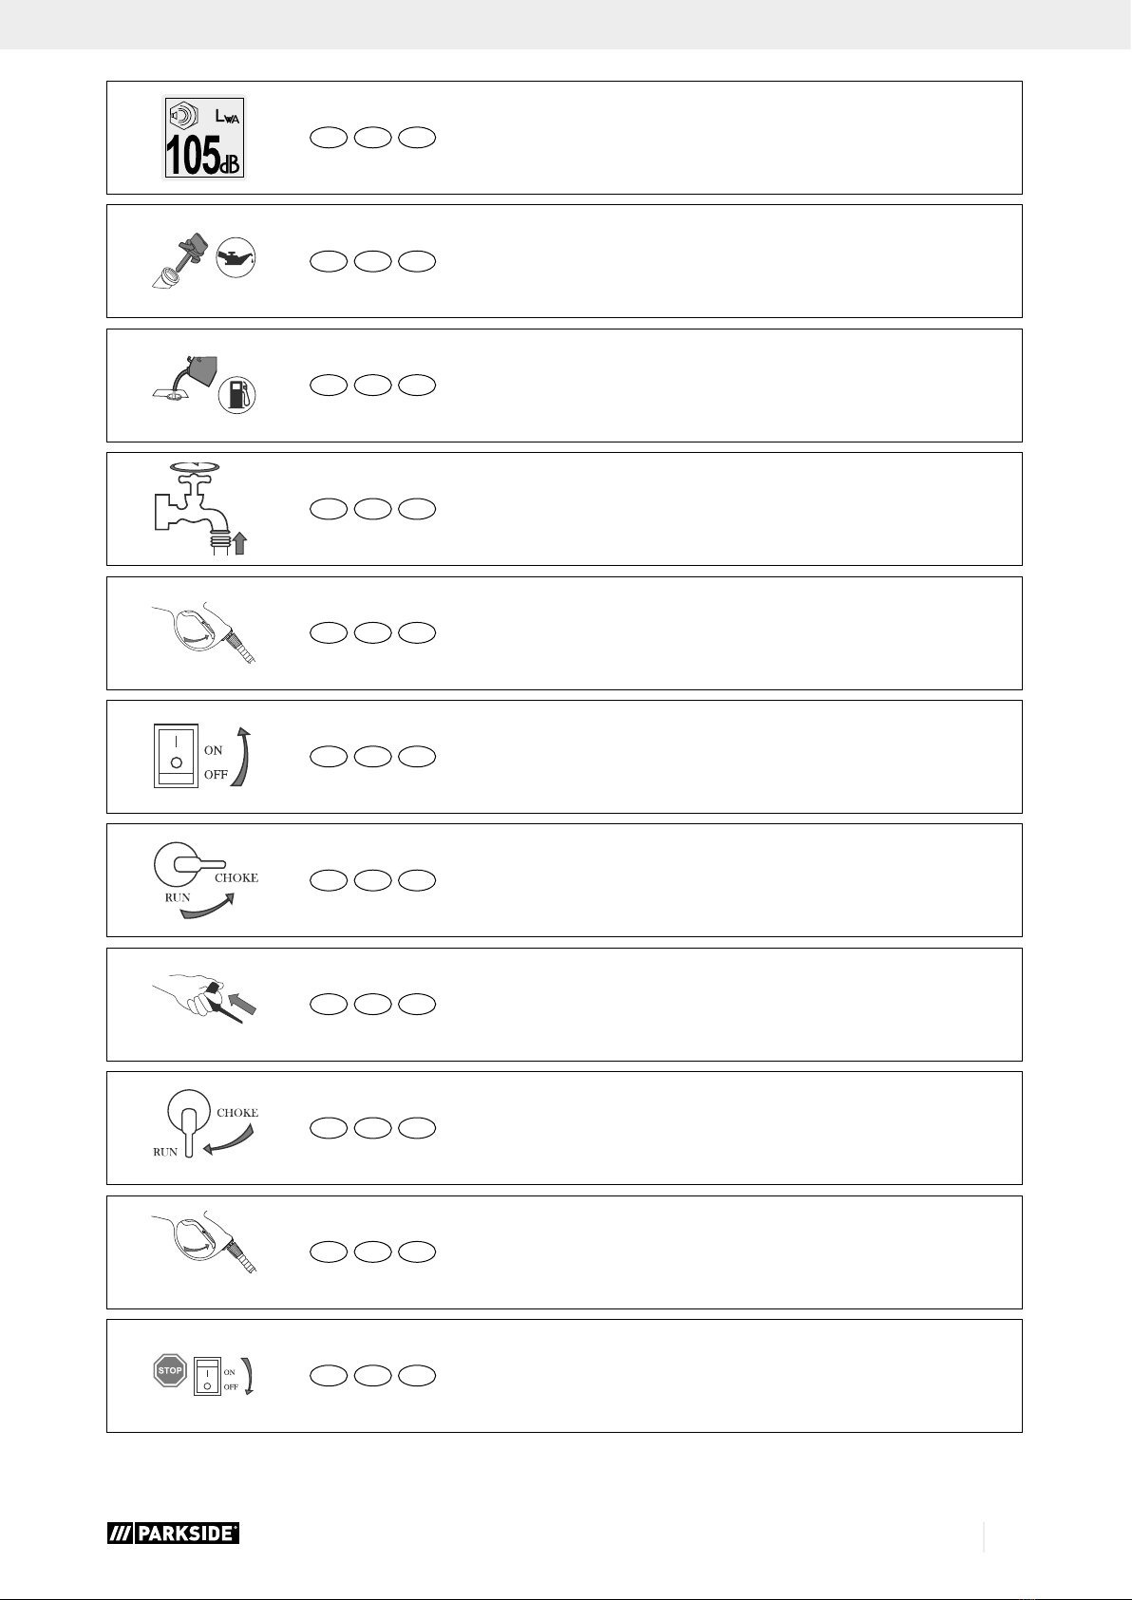1132x1600 pixels.
Task: Select the lever moving from RUN to CHOKE
Action: (x=205, y=880)
